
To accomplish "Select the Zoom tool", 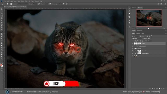I will [x=2, y=59].
